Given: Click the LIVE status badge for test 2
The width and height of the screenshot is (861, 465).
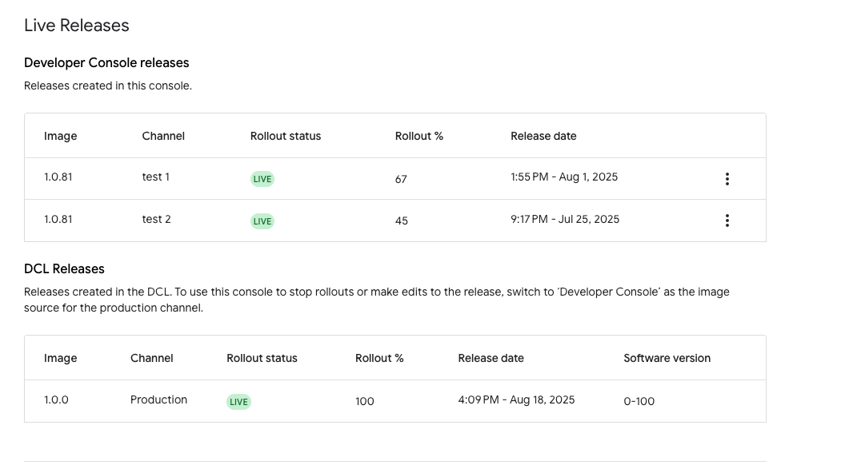Looking at the screenshot, I should pos(262,221).
